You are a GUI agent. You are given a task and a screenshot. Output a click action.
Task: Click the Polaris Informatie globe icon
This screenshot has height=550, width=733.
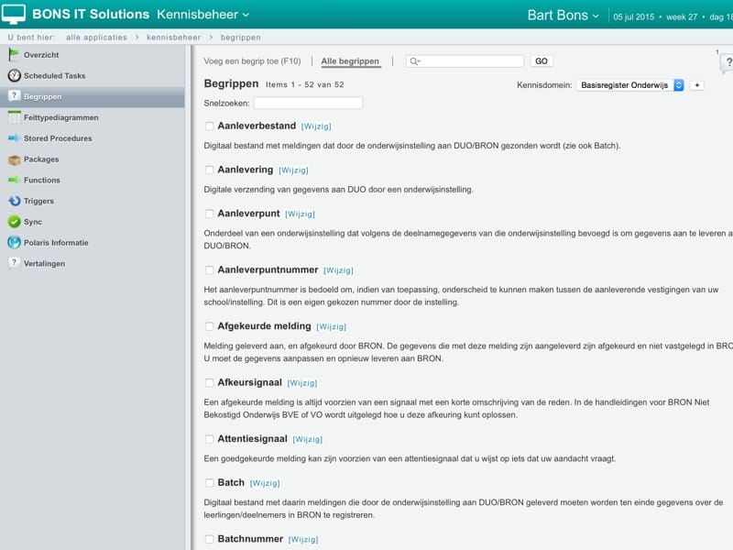point(14,242)
